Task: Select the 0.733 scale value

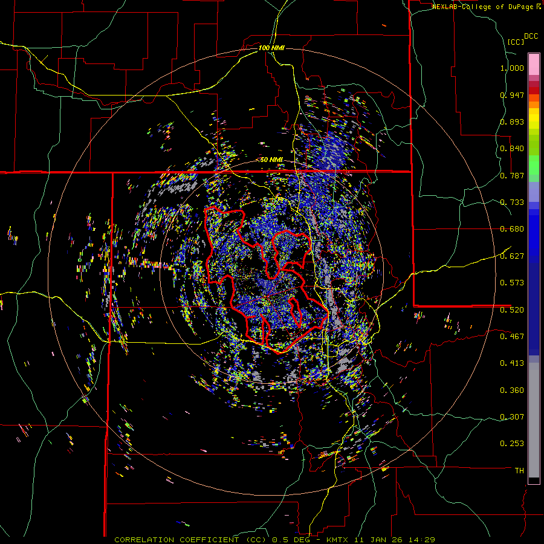Action: coord(512,202)
